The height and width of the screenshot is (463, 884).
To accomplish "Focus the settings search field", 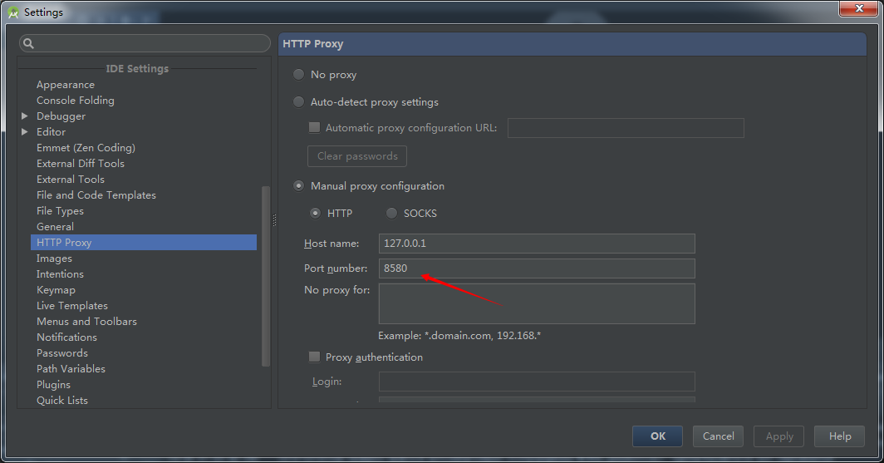I will click(x=145, y=43).
